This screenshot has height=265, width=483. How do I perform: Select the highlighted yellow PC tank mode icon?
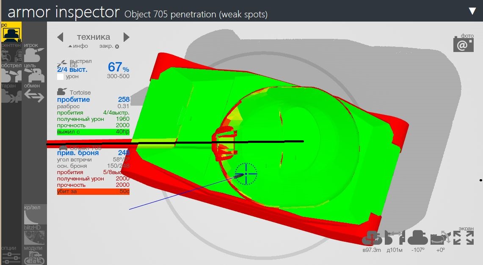click(x=11, y=32)
